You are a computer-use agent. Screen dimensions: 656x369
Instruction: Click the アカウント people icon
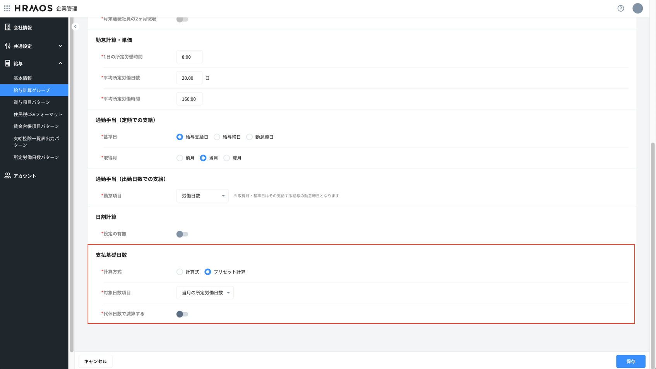7,175
